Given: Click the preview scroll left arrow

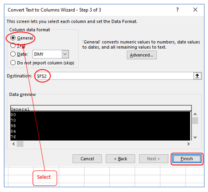Looking at the screenshot, I should tap(14, 144).
